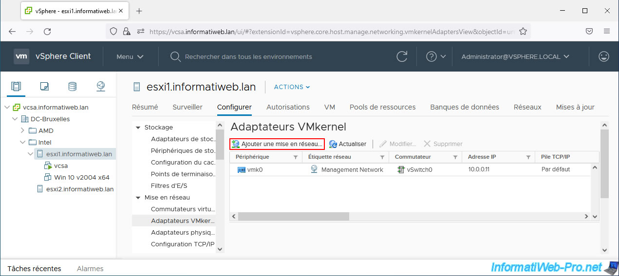Viewport: 619px width, 276px height.
Task: Collapse the esxi1.informatiweb.lan host node
Action: pyautogui.click(x=30, y=154)
